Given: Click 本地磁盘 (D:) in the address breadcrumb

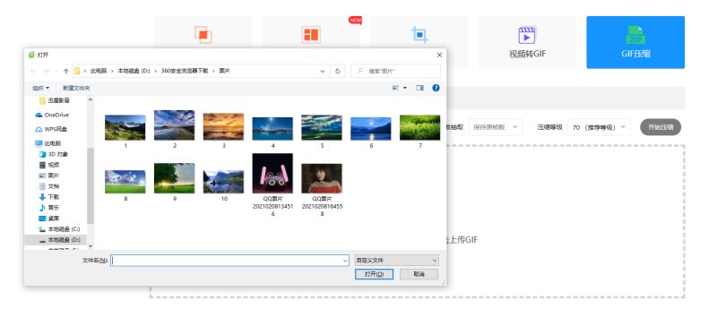Looking at the screenshot, I should click(134, 71).
